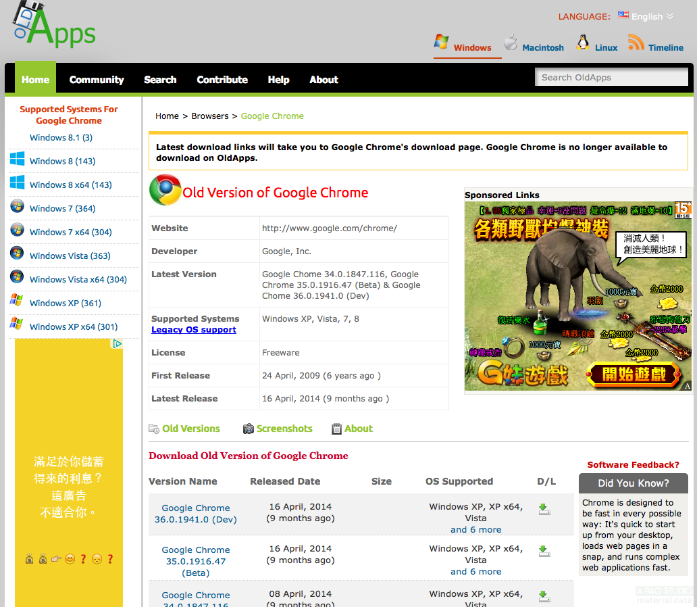
Task: Open the Software Feedback link
Action: [633, 465]
